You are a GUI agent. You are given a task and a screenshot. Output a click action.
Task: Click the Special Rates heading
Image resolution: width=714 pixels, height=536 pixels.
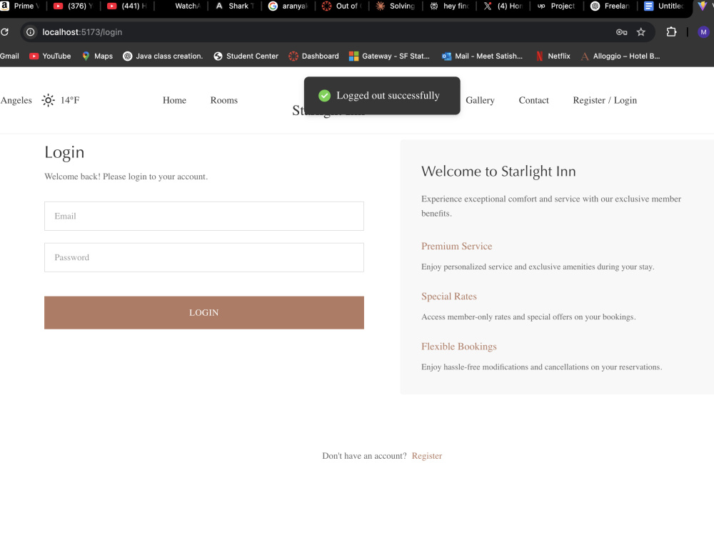point(449,297)
